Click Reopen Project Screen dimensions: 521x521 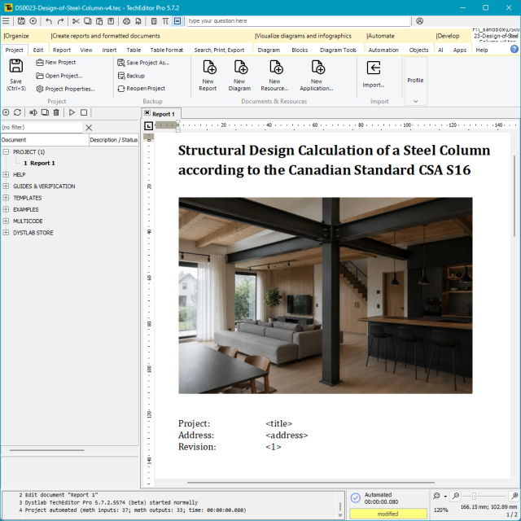point(142,89)
